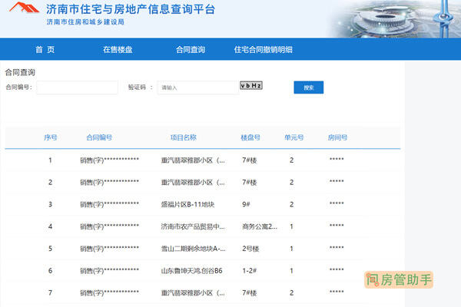The image size is (461, 307).
Task: Click building 1-2# in row 6
Action: pos(249,271)
